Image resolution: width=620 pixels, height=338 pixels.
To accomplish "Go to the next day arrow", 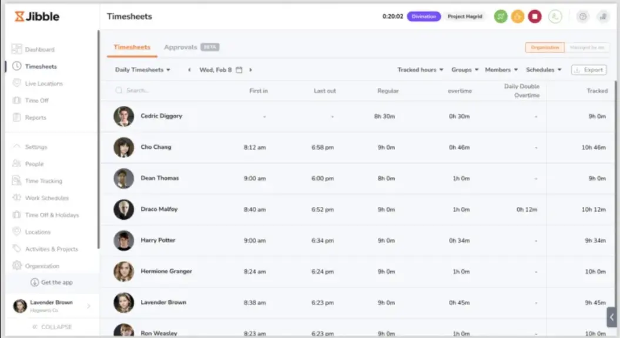I will [251, 70].
